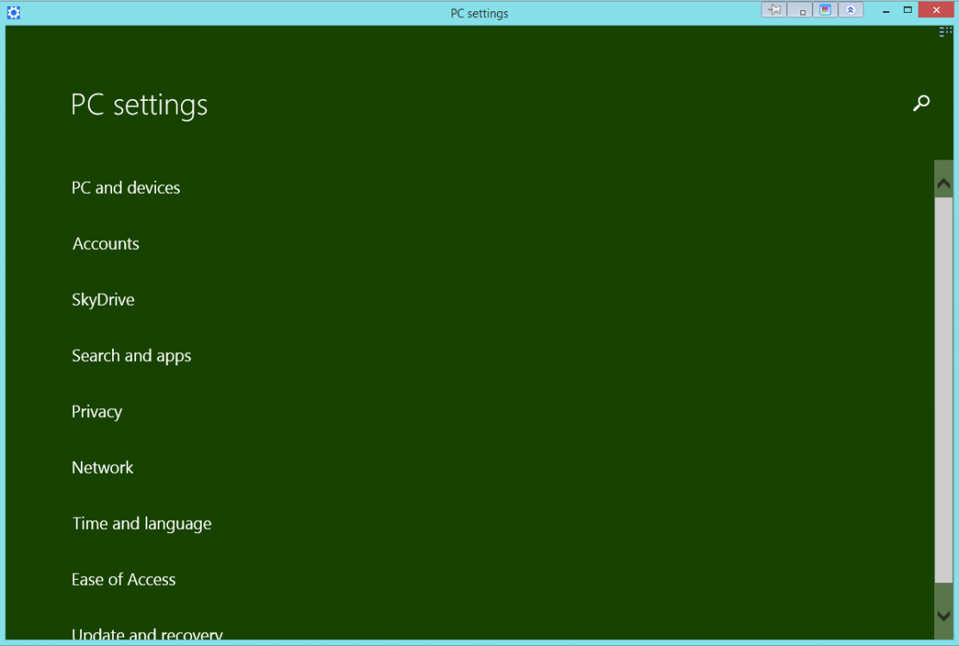Screen dimensions: 959x646
Task: Go to Search and apps
Action: coord(132,356)
